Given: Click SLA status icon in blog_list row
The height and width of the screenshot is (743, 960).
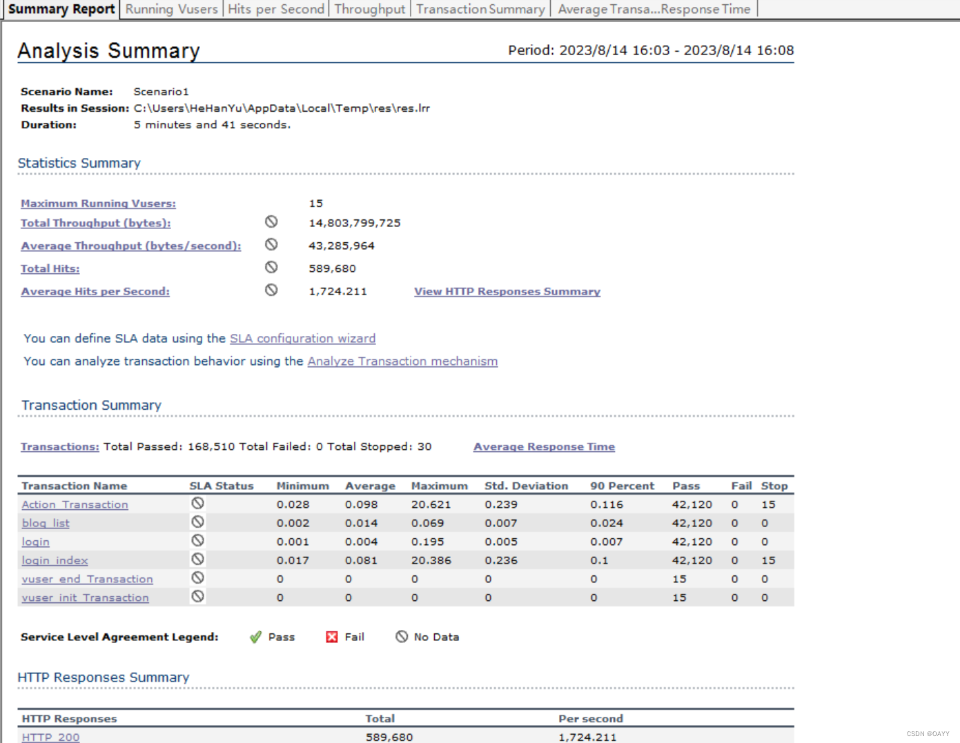Looking at the screenshot, I should [x=197, y=522].
